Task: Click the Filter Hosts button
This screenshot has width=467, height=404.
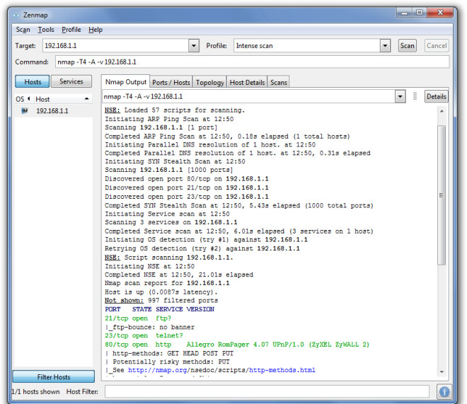Action: (x=54, y=377)
